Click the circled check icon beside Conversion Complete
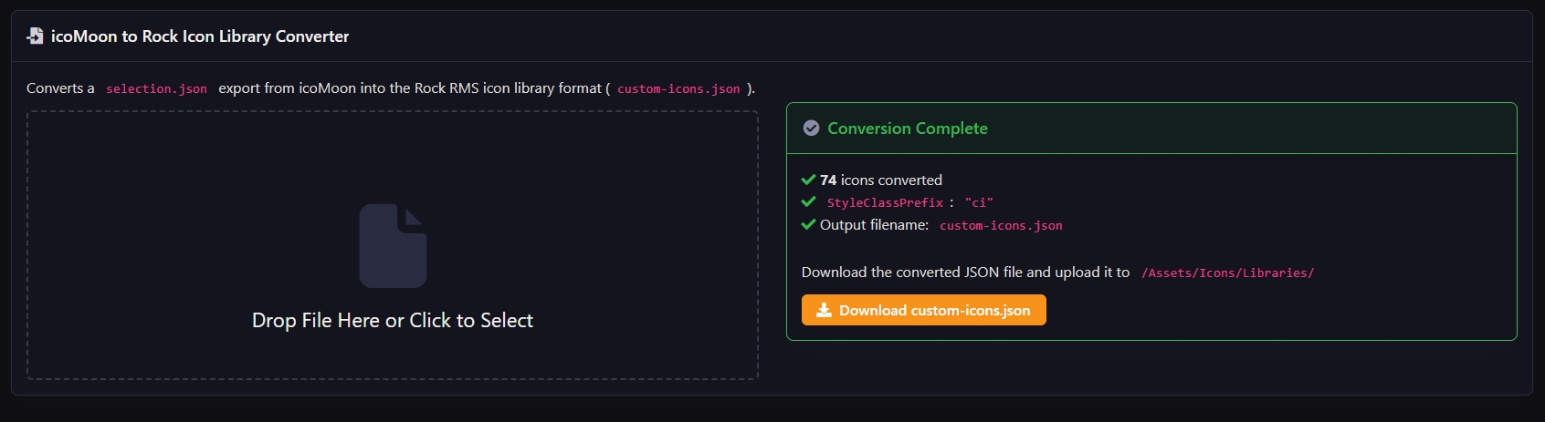This screenshot has width=1545, height=422. 811,129
